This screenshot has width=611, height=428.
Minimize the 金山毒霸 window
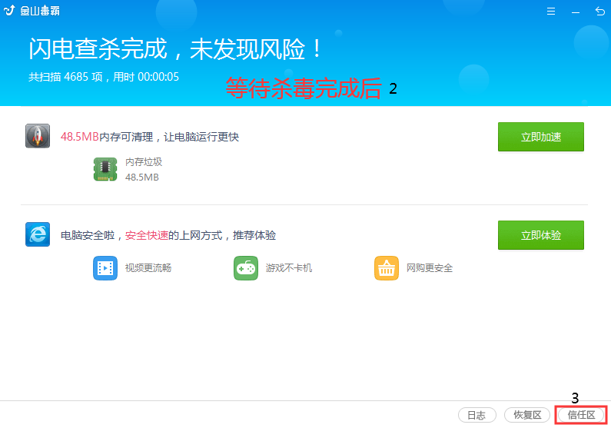[576, 12]
